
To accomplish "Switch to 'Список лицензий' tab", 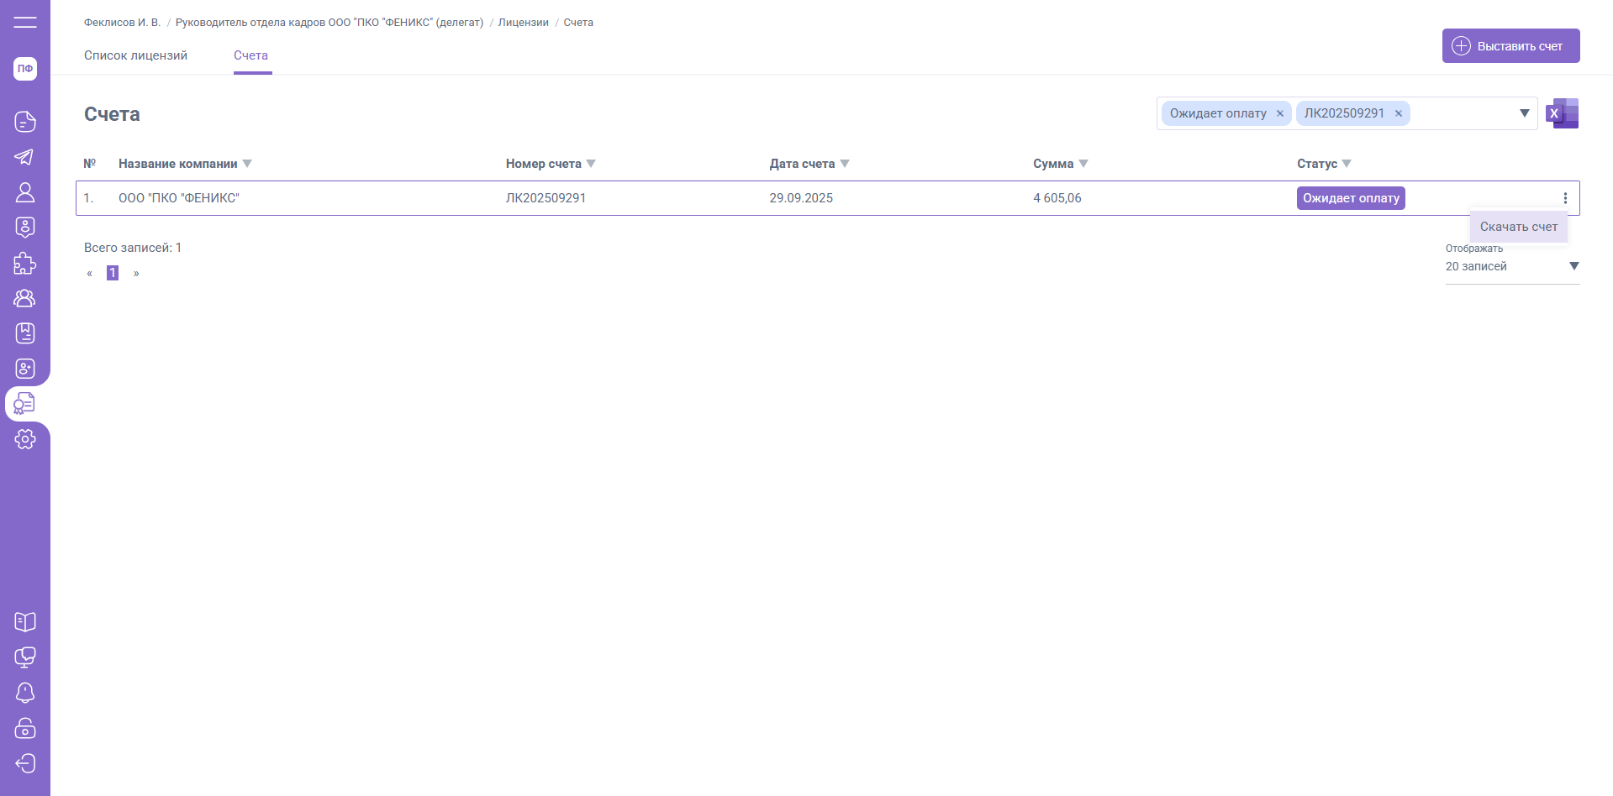I will [135, 55].
